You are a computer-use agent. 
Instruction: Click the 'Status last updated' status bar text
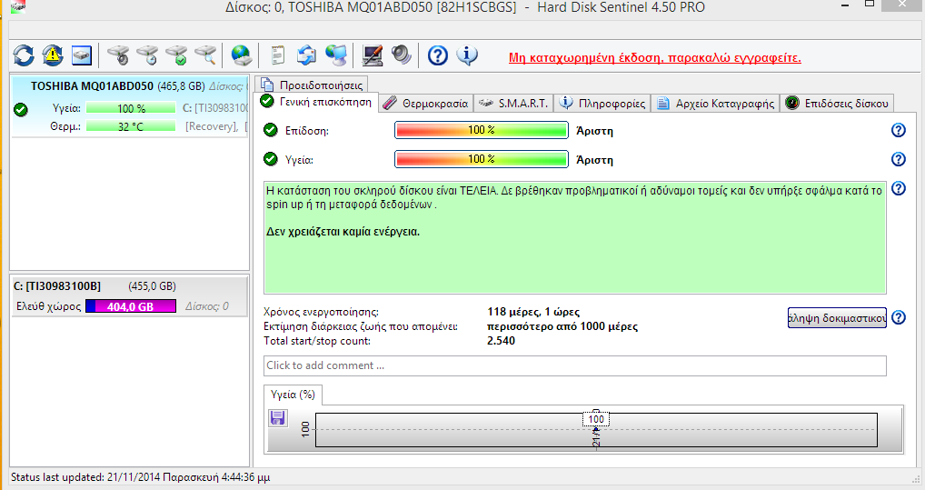141,477
